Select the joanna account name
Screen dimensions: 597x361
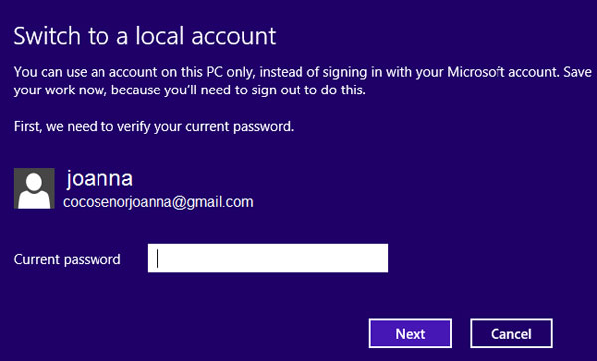pos(99,178)
